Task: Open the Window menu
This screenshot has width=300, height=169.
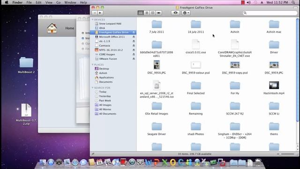Action: tap(70, 2)
